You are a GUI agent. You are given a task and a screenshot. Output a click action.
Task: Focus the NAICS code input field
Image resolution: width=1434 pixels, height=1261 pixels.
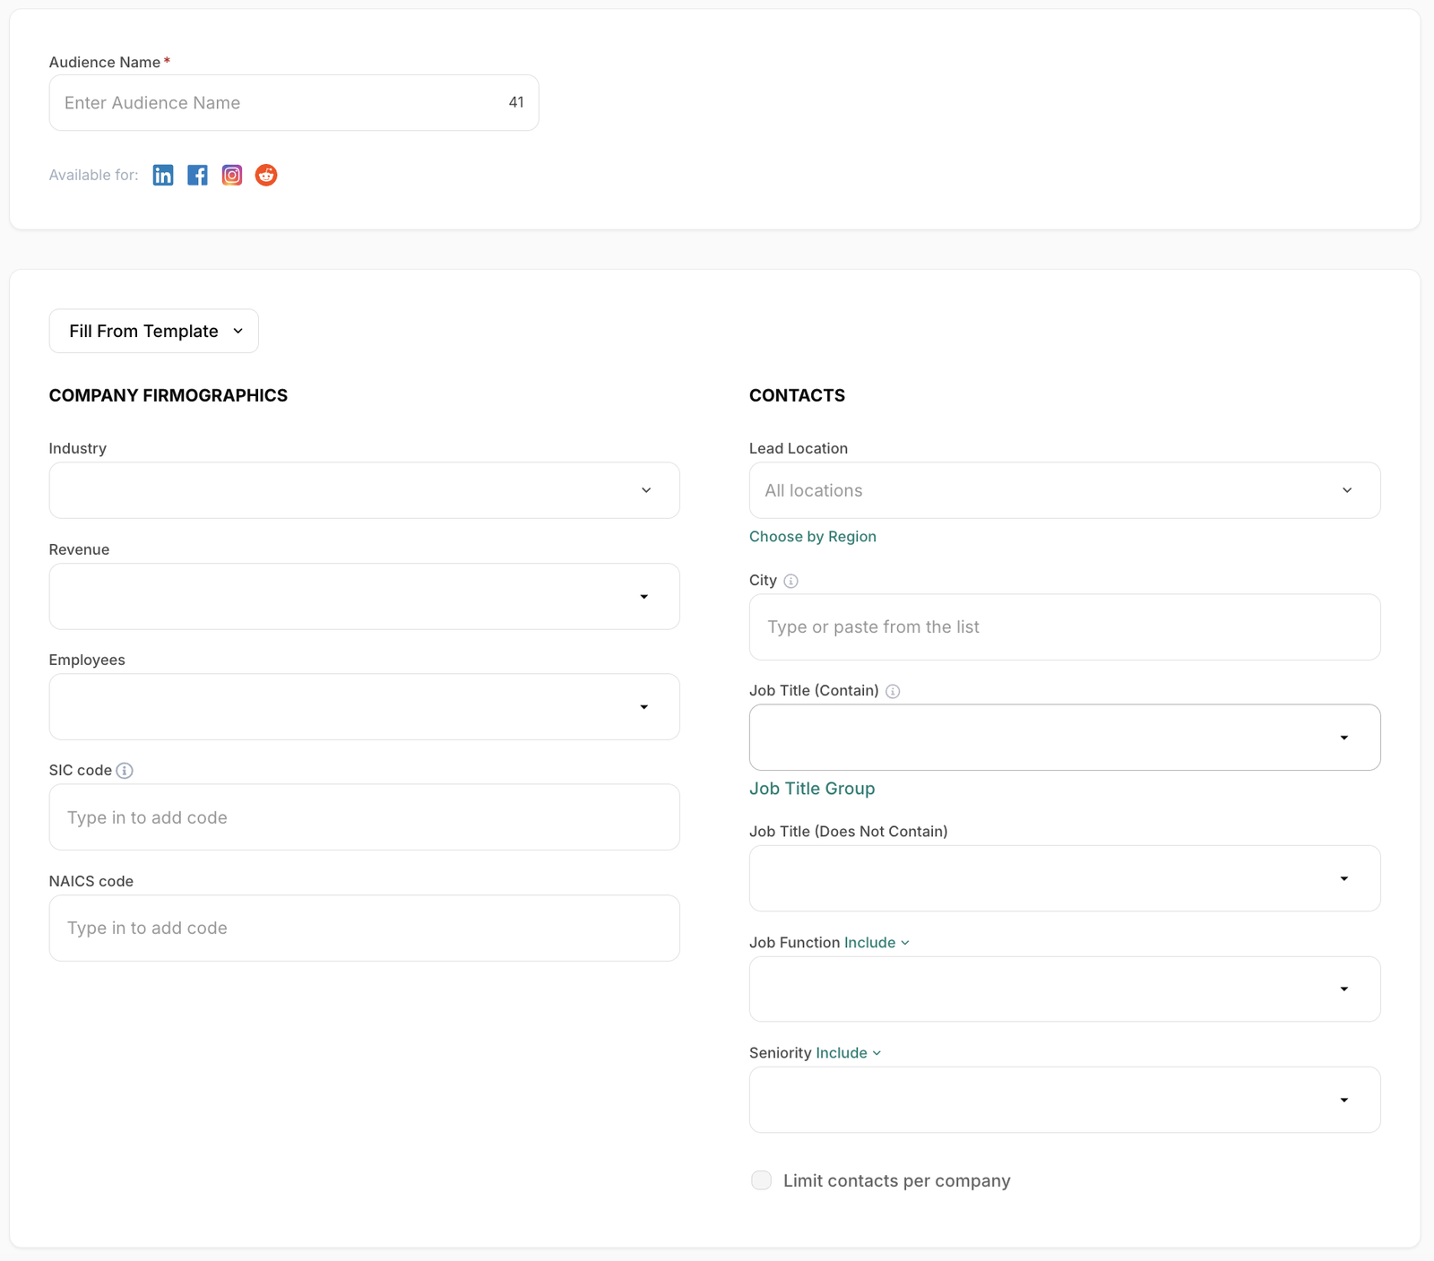[364, 928]
